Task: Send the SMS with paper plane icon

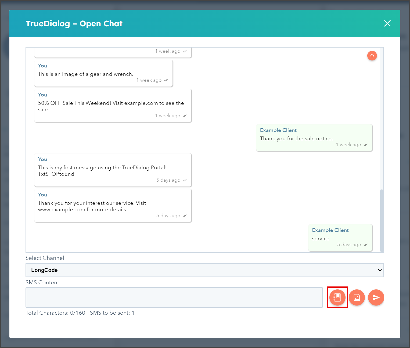Action: pyautogui.click(x=376, y=297)
